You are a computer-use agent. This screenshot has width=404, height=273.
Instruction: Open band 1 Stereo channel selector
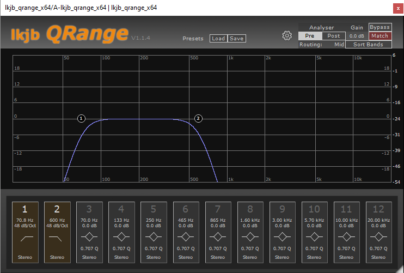pyautogui.click(x=25, y=257)
